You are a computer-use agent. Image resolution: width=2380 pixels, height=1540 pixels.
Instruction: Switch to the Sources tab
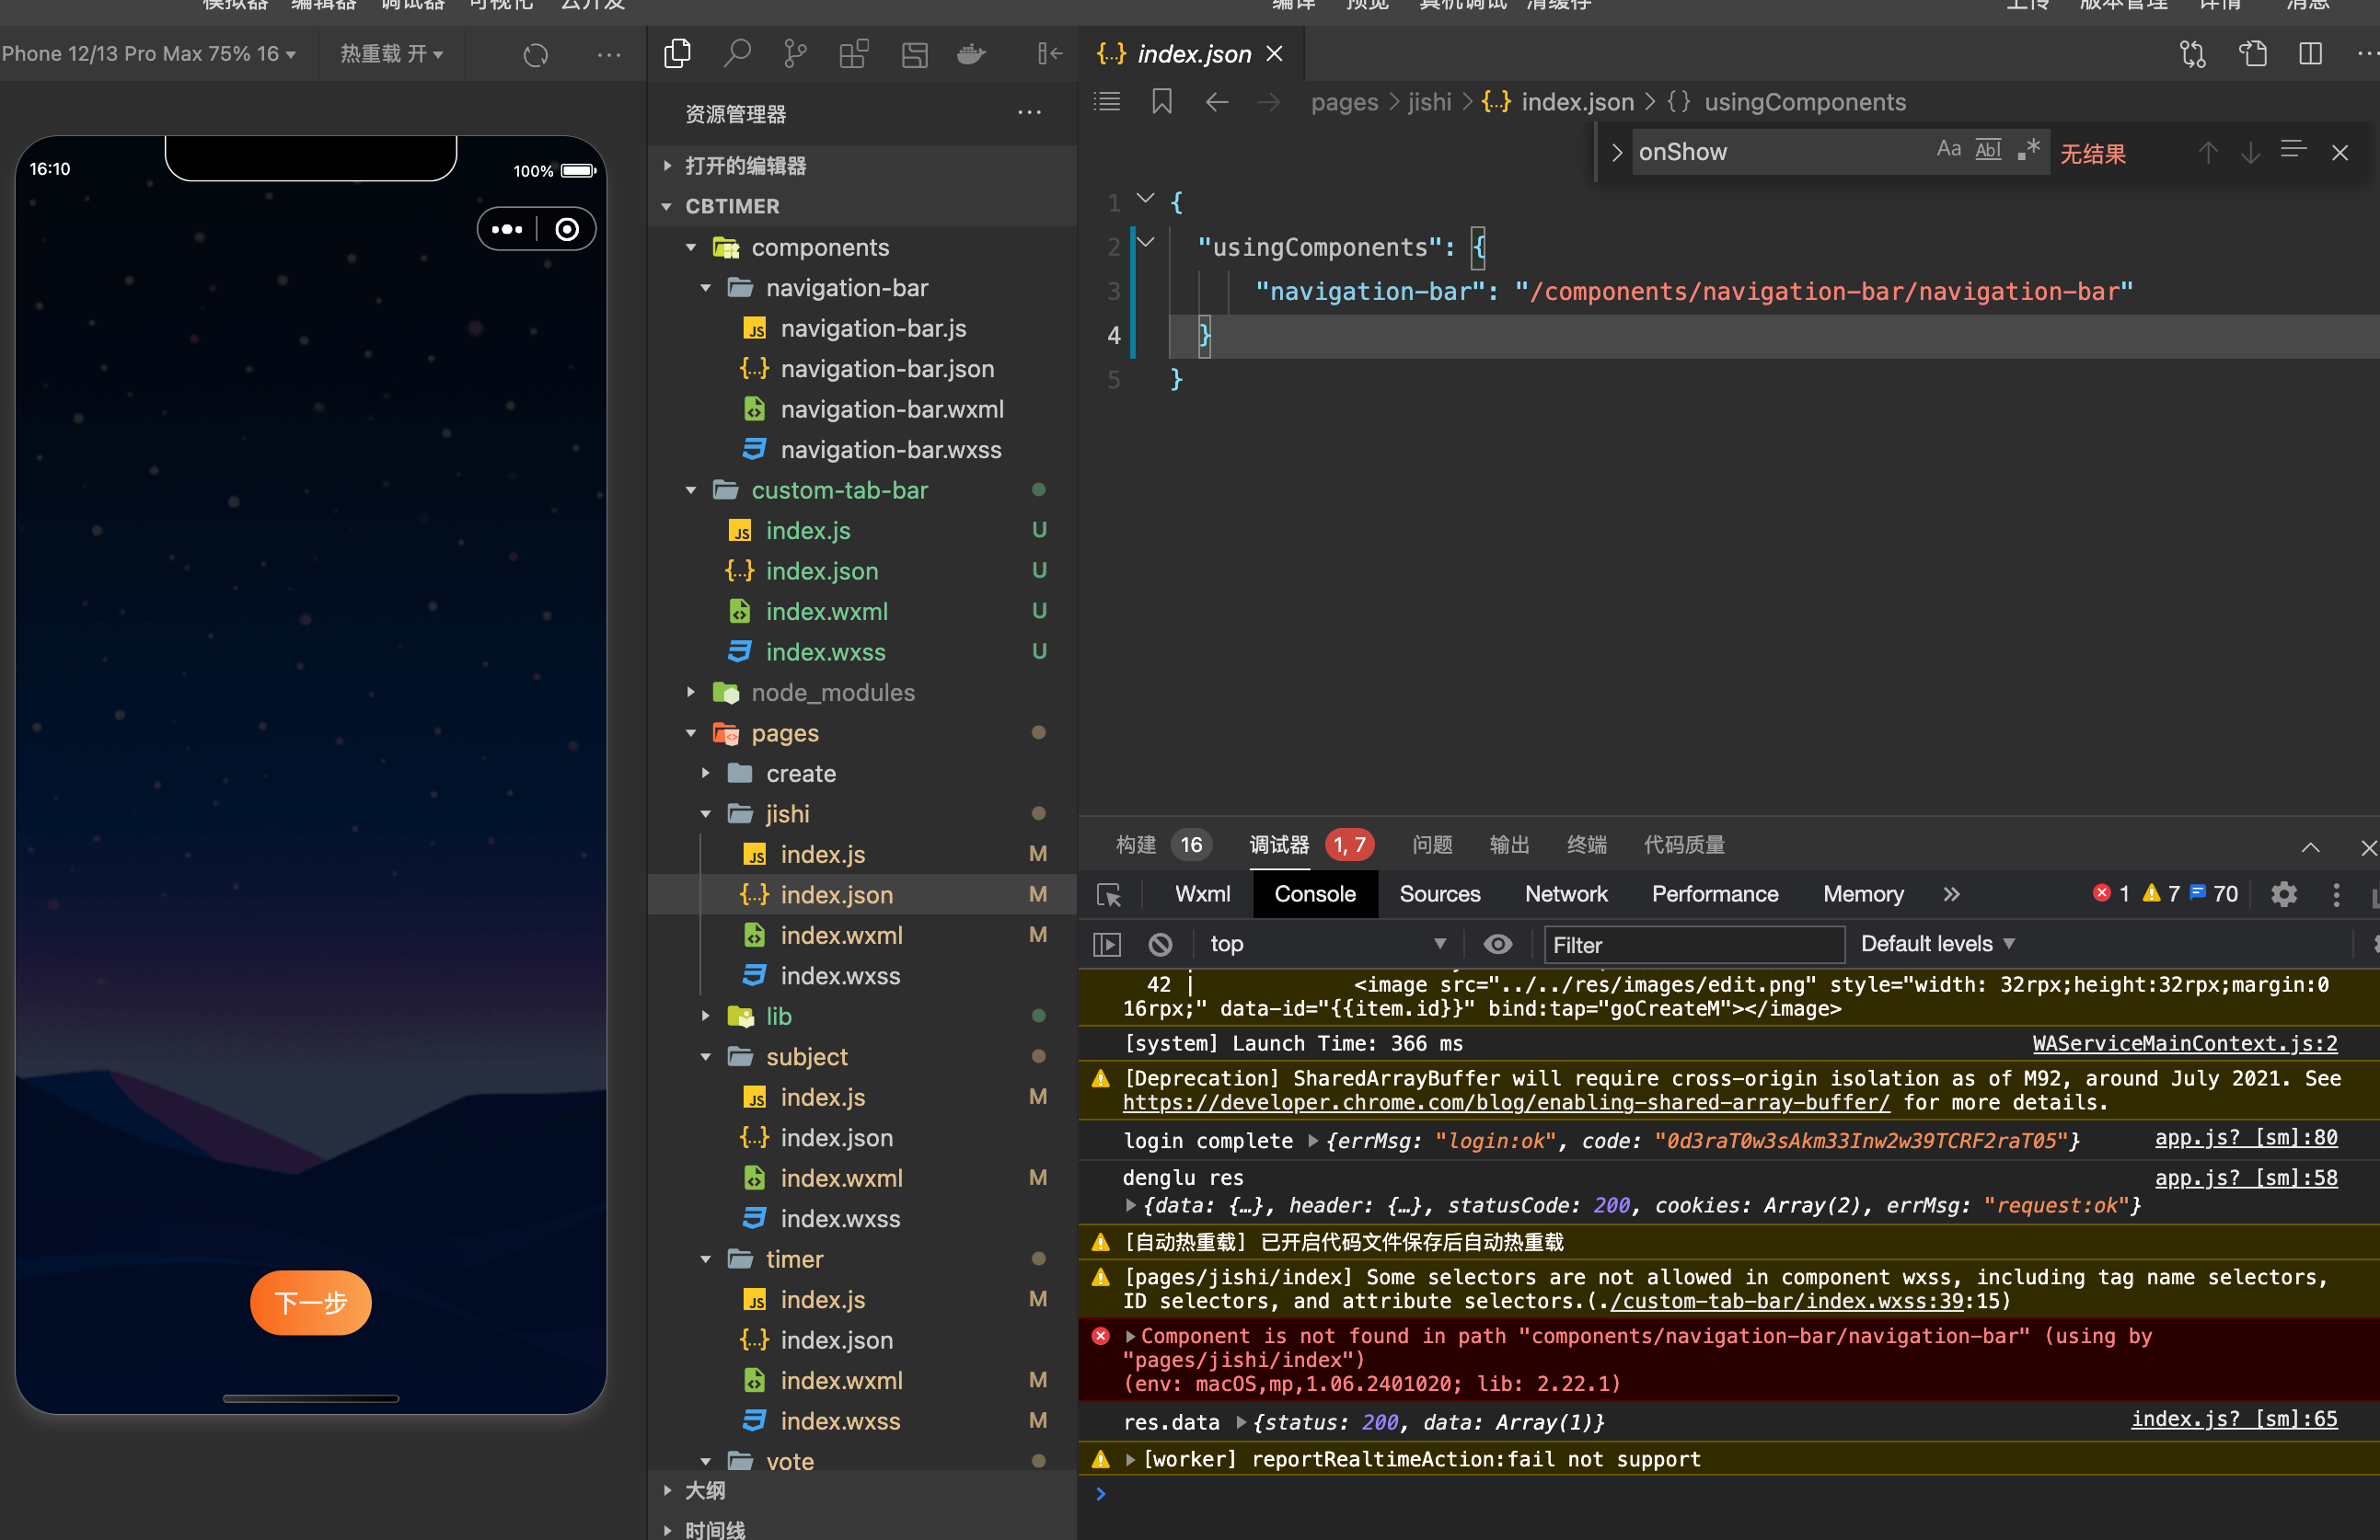(x=1439, y=894)
